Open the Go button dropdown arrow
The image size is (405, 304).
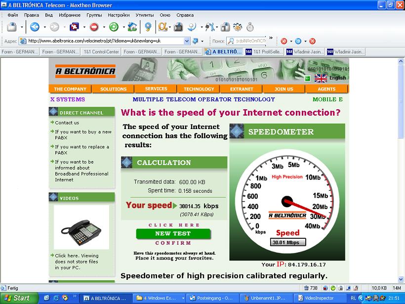point(202,41)
